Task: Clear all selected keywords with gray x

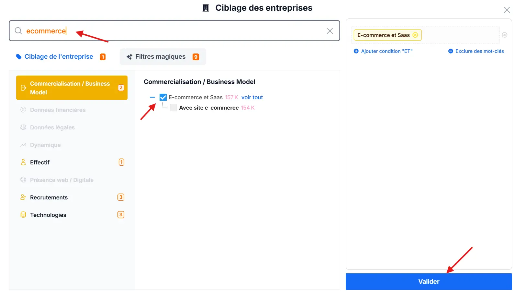Action: (505, 35)
